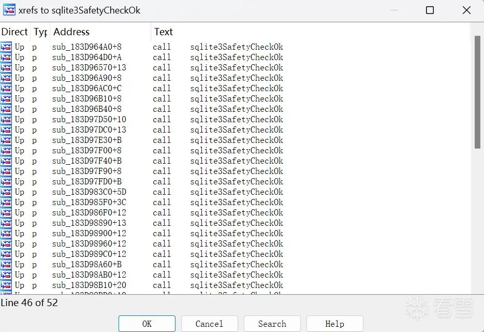This screenshot has width=484, height=332.
Task: Select address sub_183D983C0+5D
Action: click(89, 192)
